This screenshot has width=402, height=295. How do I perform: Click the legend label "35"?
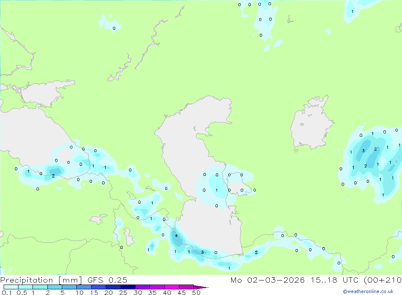152,293
